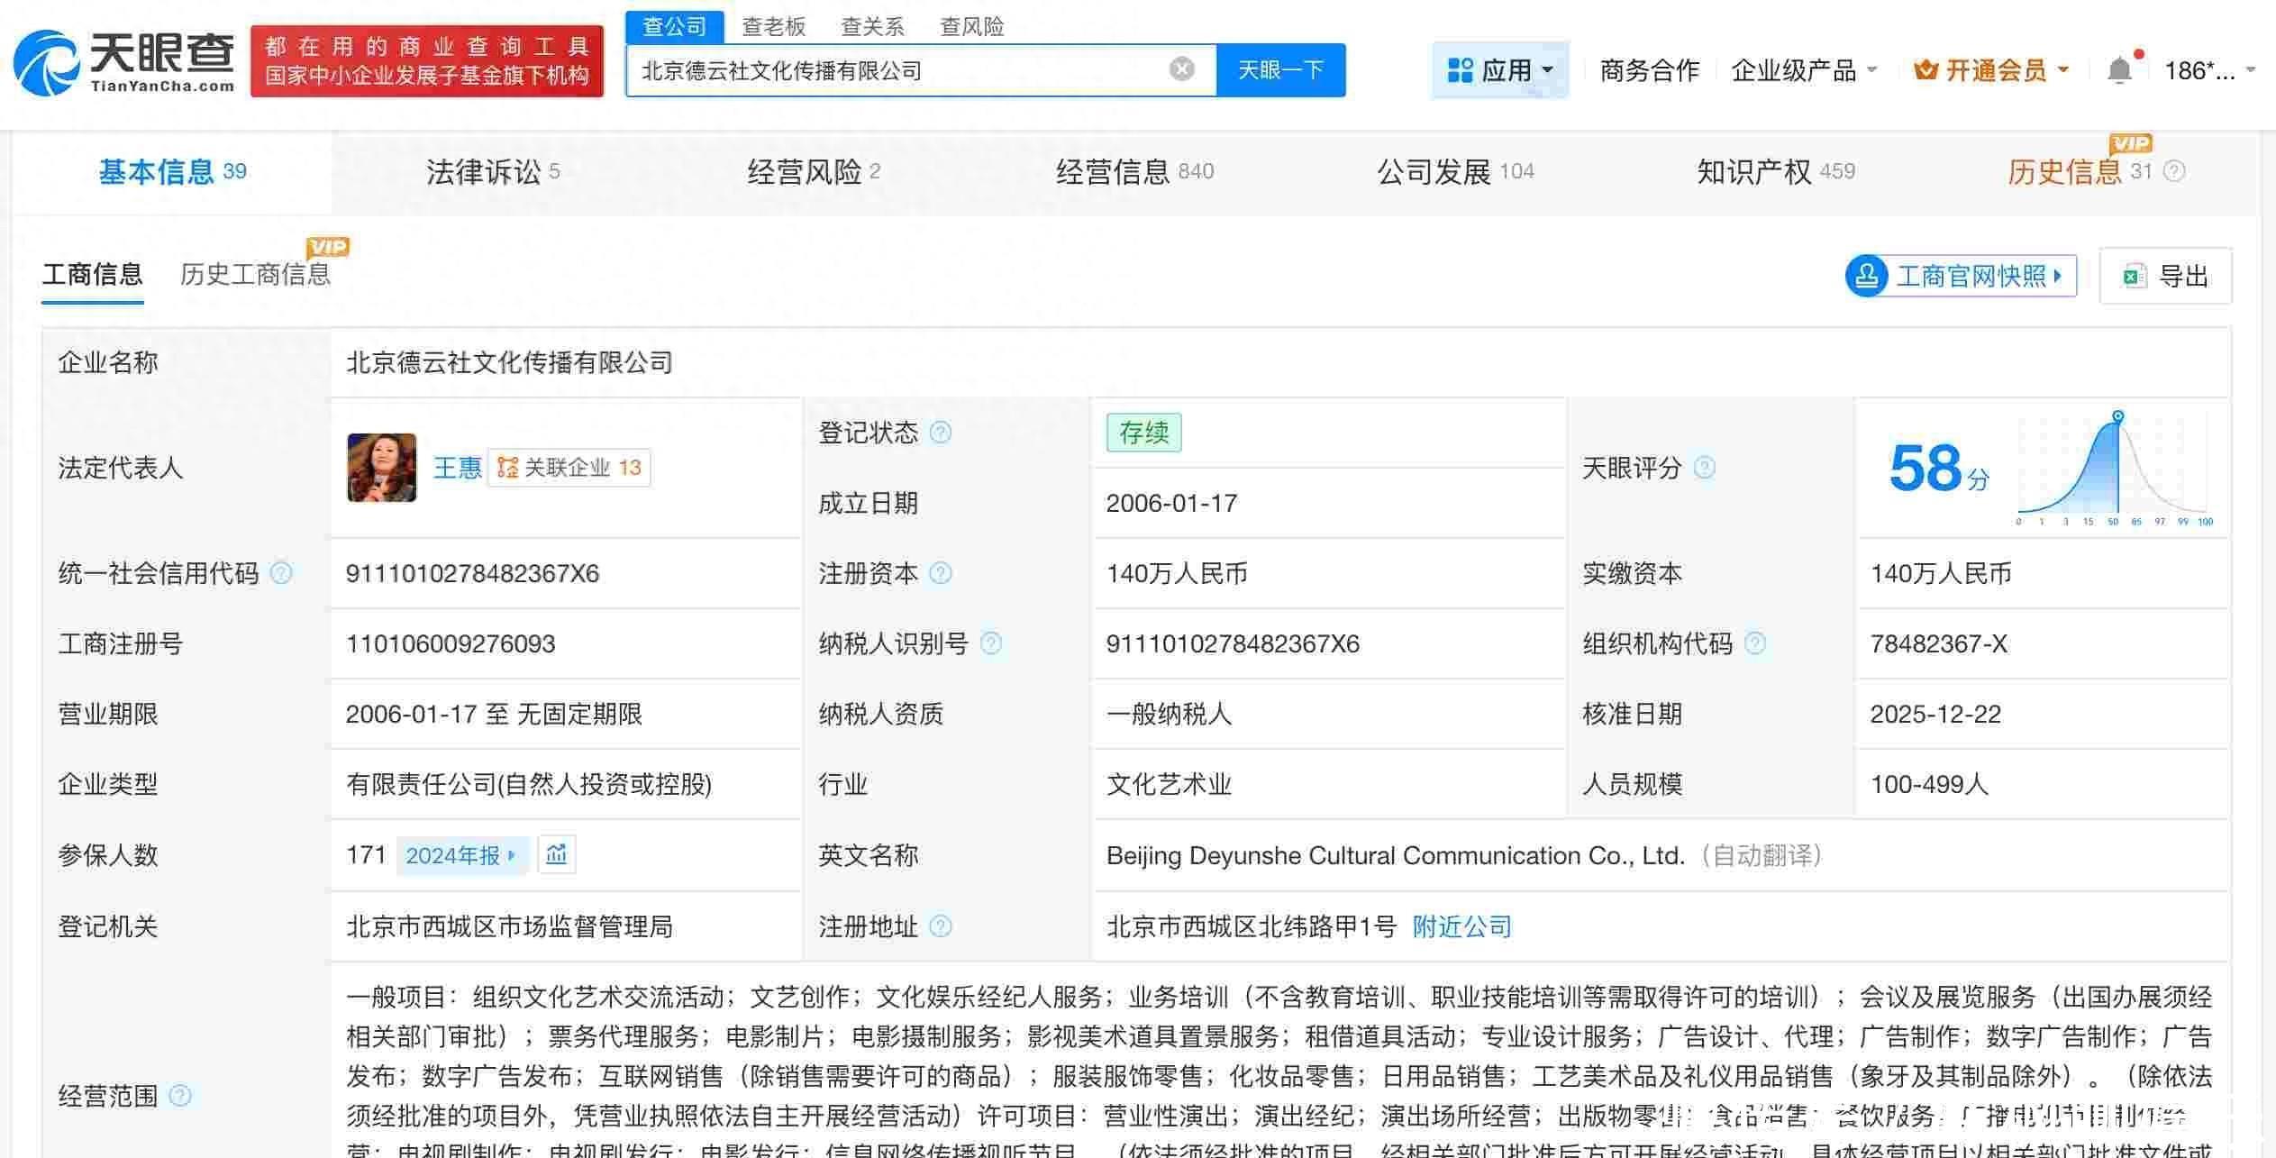Click help icon beside 经营范围

coord(180,1096)
